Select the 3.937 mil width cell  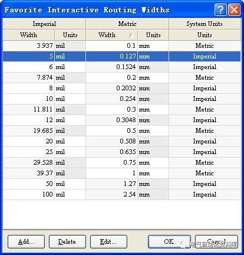click(29, 45)
